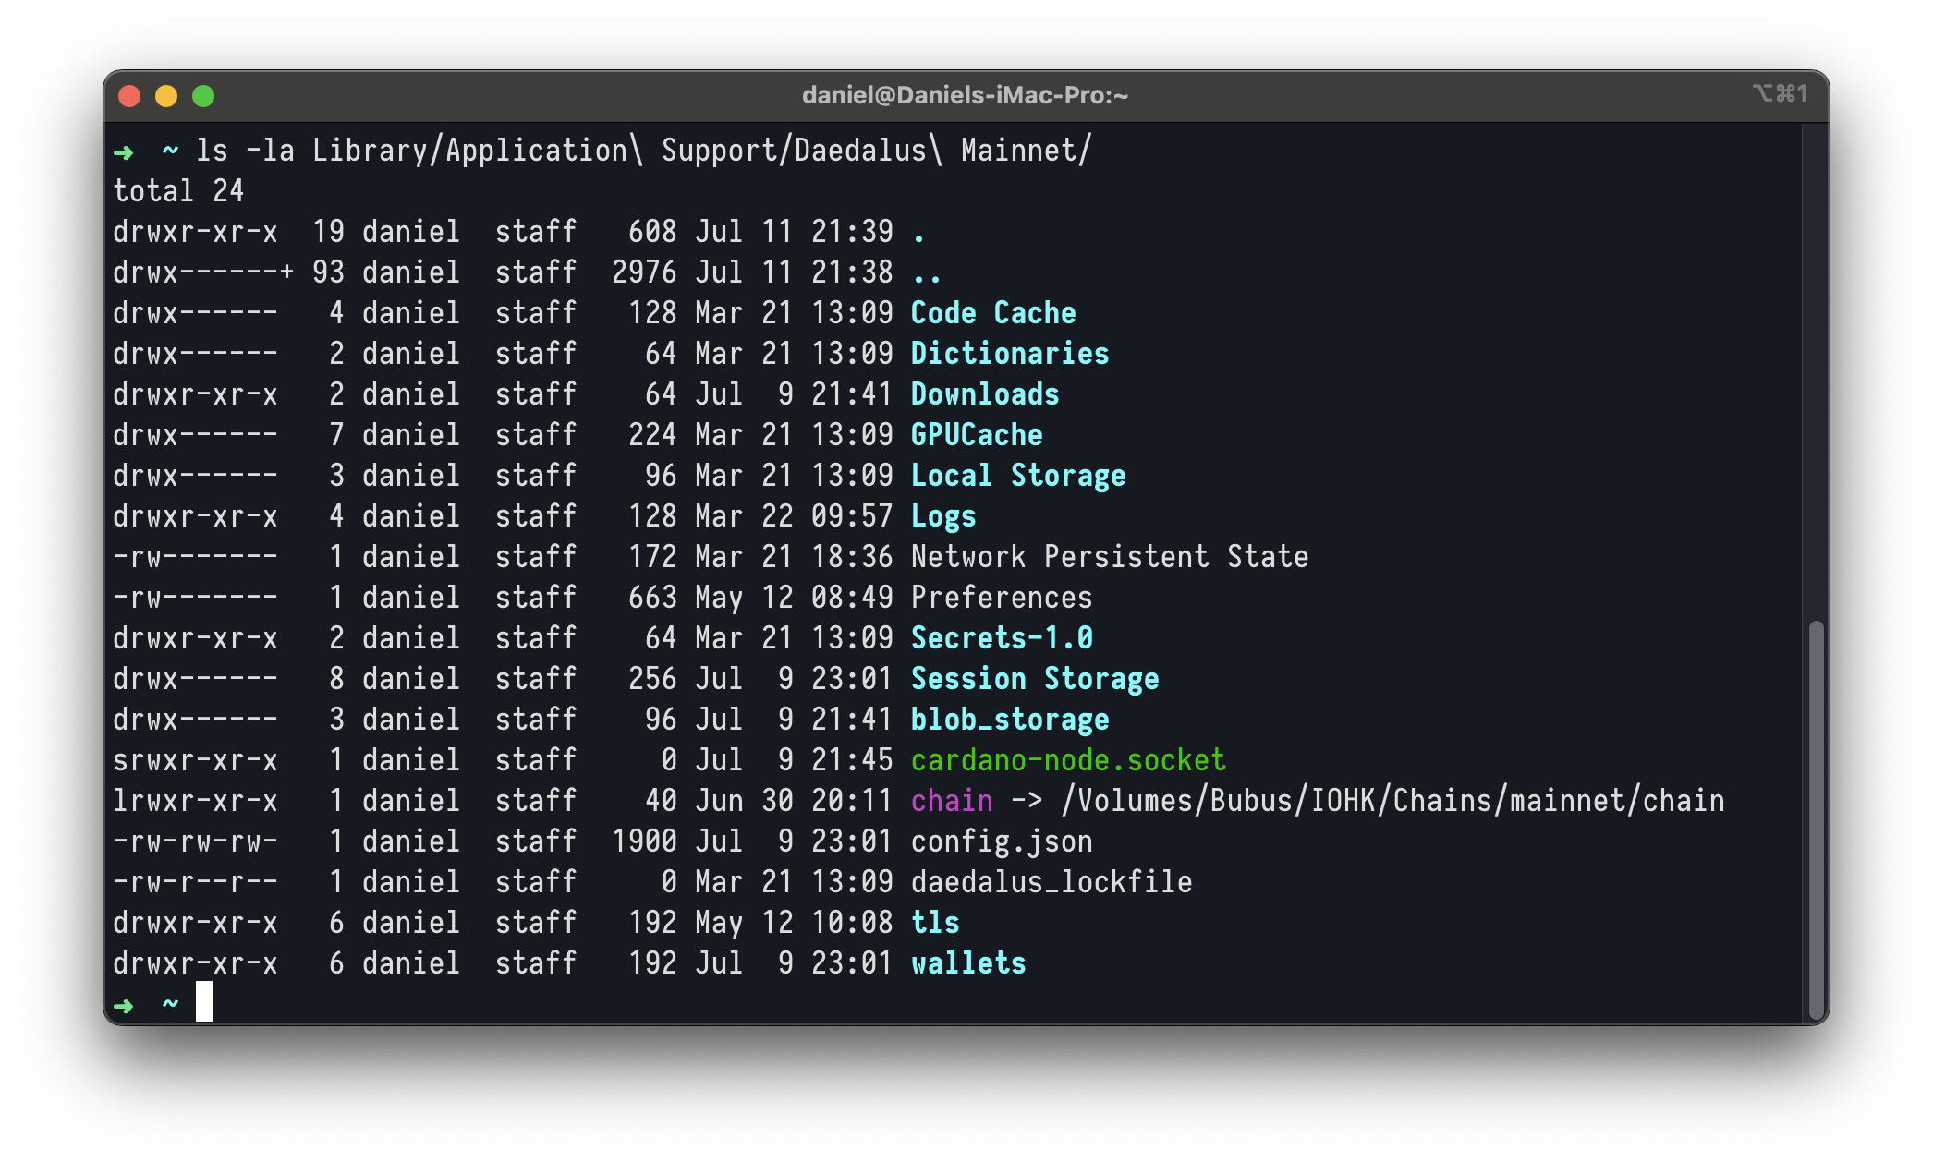1933x1162 pixels.
Task: Click the lrwxr-xr-x symlink permissions
Action: (x=195, y=801)
